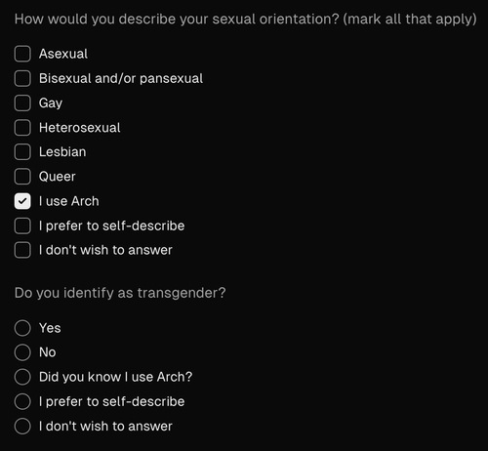
Task: Select Did you know I use Arch? option
Action: [22, 377]
